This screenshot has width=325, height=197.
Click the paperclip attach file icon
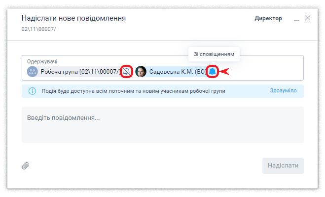(26, 166)
